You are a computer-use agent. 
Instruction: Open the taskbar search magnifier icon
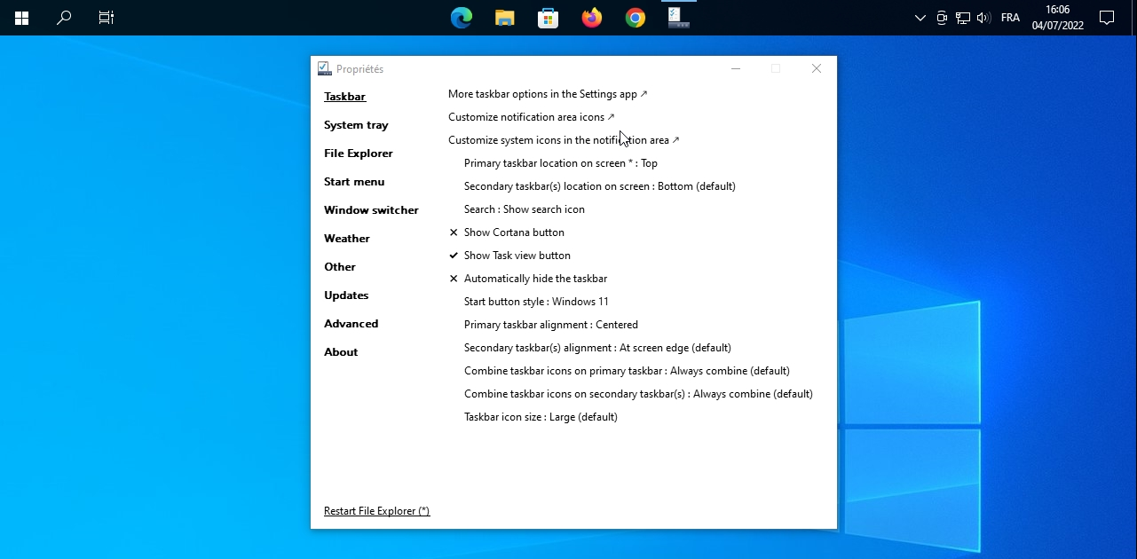64,18
